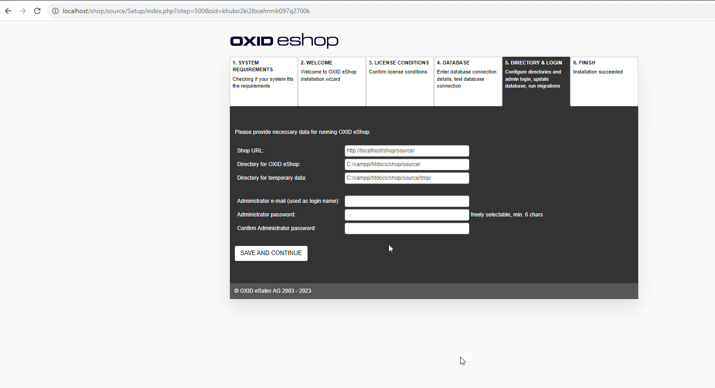This screenshot has width=715, height=388.
Task: Click the browser forward arrow
Action: (23, 11)
